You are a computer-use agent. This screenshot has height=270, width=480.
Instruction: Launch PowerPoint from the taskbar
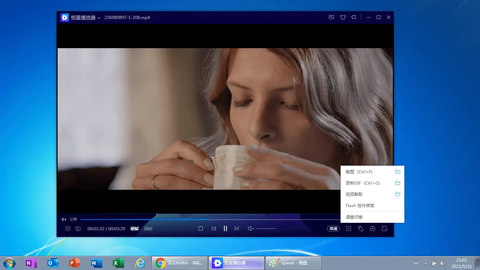pos(75,263)
